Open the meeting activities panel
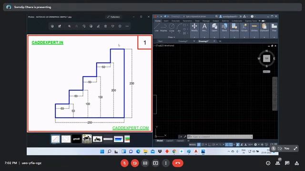 click(x=296, y=163)
